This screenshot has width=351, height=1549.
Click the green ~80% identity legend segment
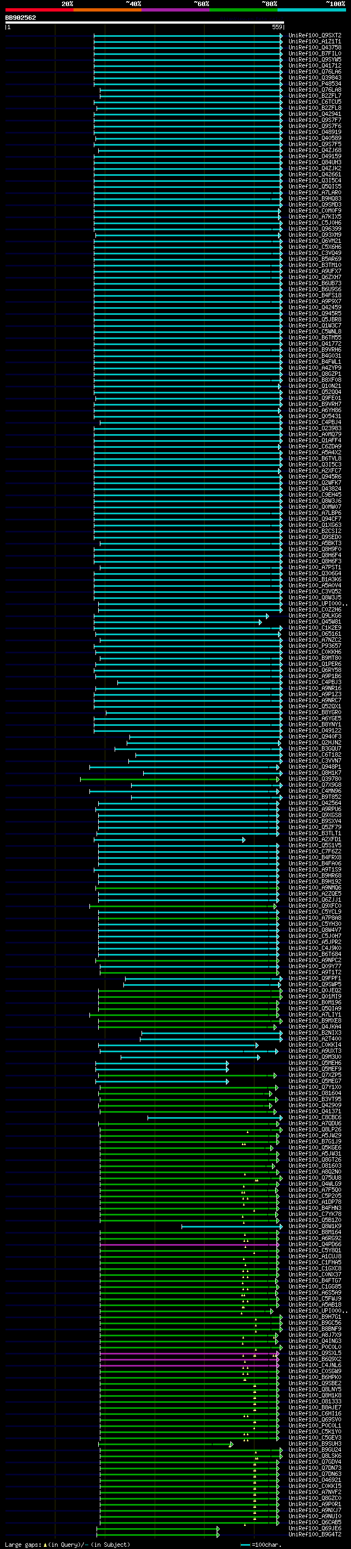click(x=244, y=10)
